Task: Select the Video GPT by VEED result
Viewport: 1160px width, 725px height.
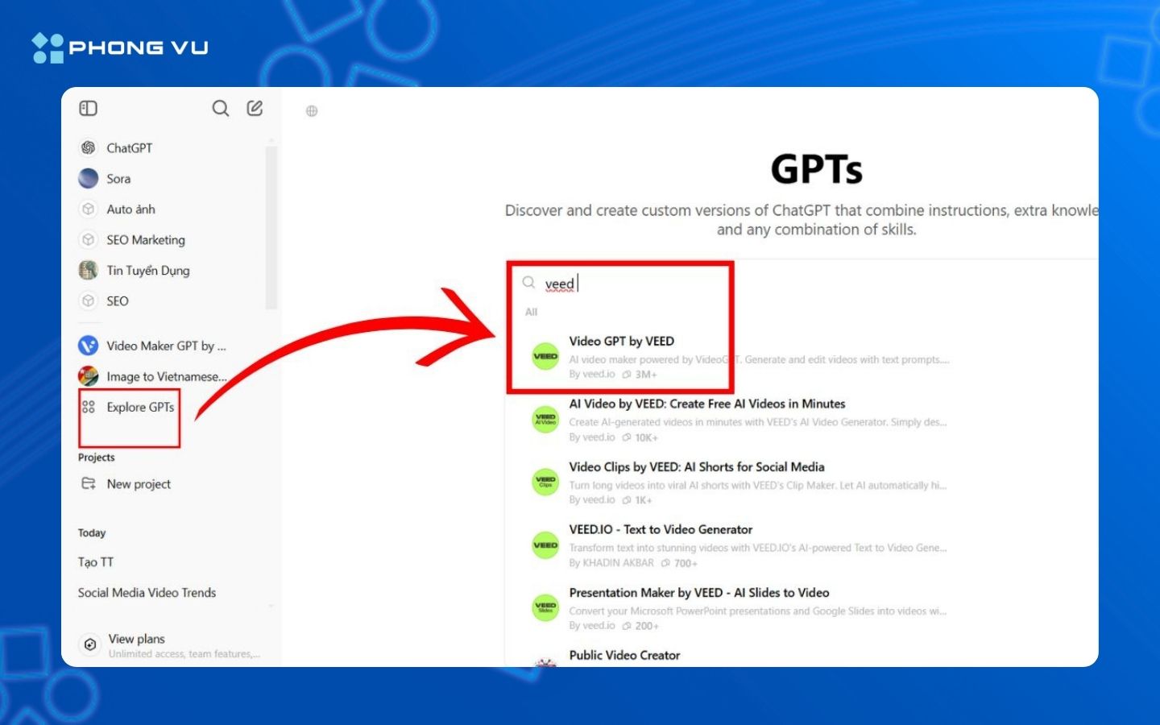Action: (x=621, y=342)
